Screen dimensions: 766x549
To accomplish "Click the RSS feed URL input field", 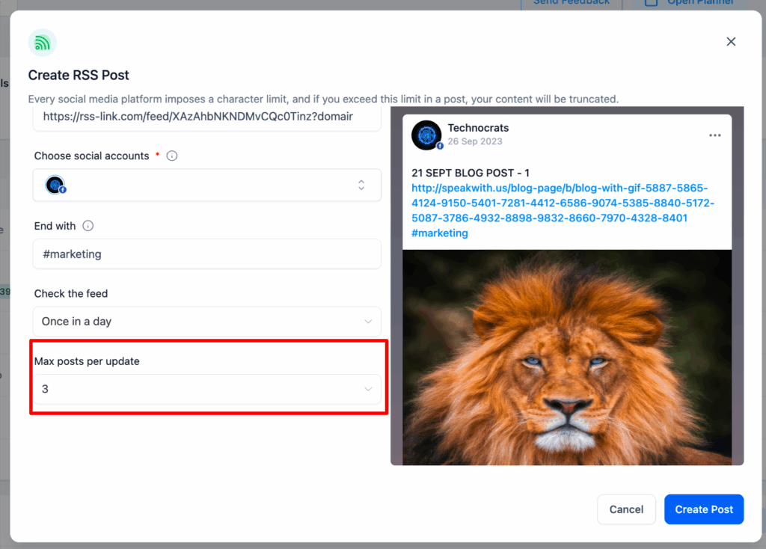I will pos(206,117).
